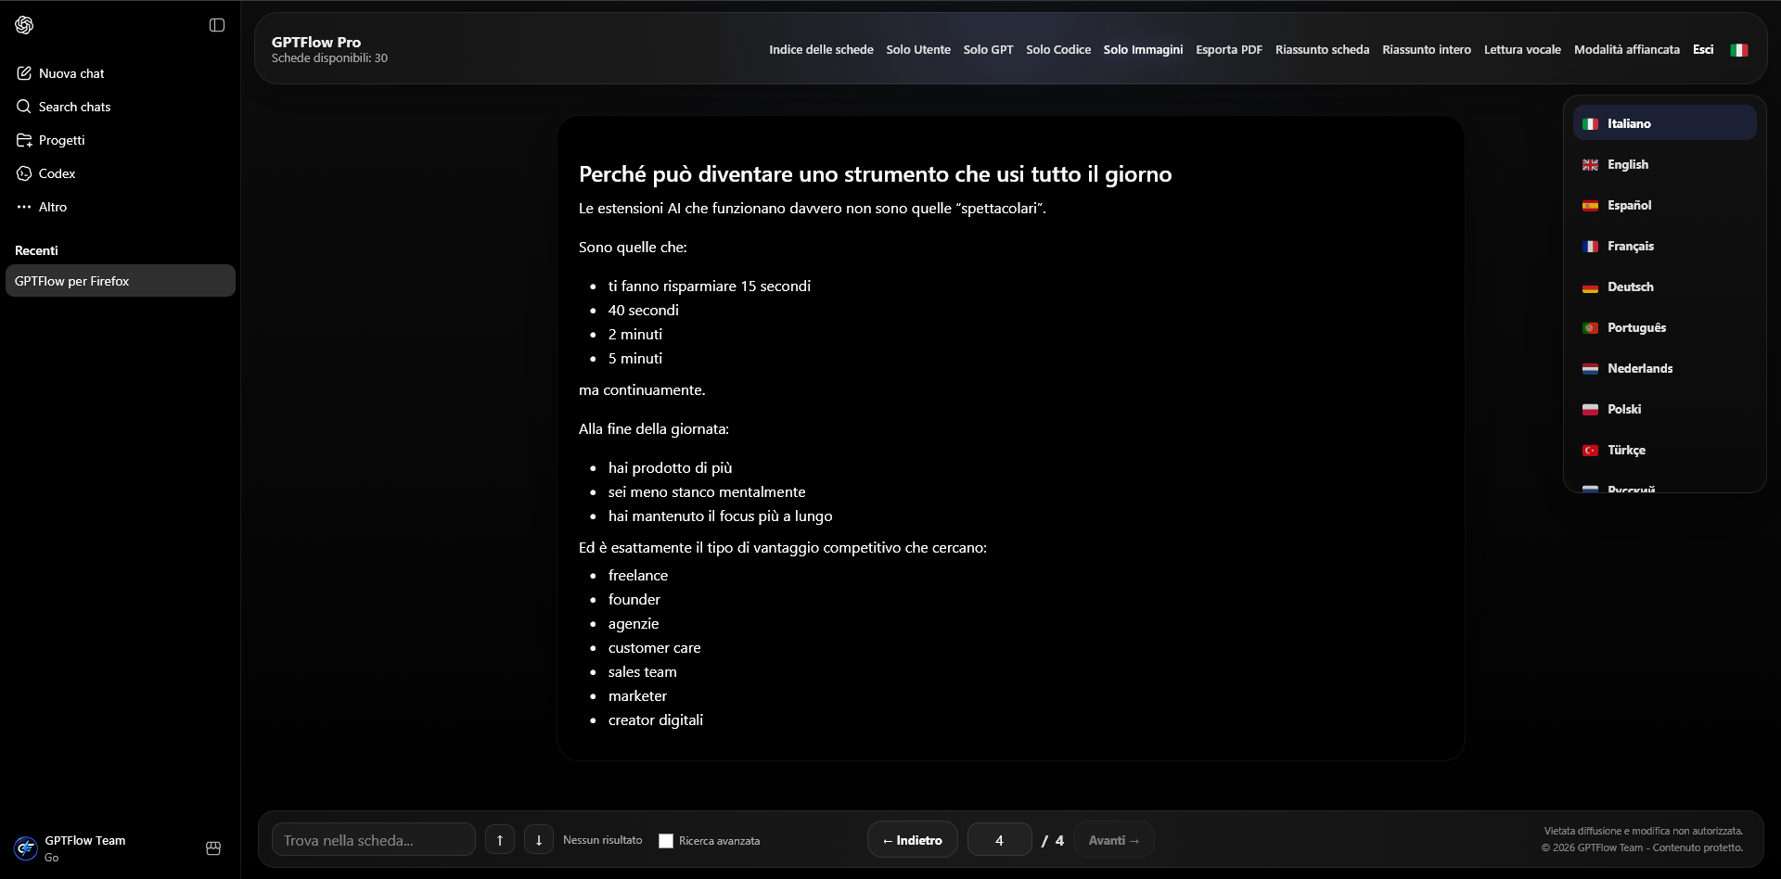Toggle the Italian flag language dropdown
Image resolution: width=1781 pixels, height=879 pixels.
tap(1739, 50)
